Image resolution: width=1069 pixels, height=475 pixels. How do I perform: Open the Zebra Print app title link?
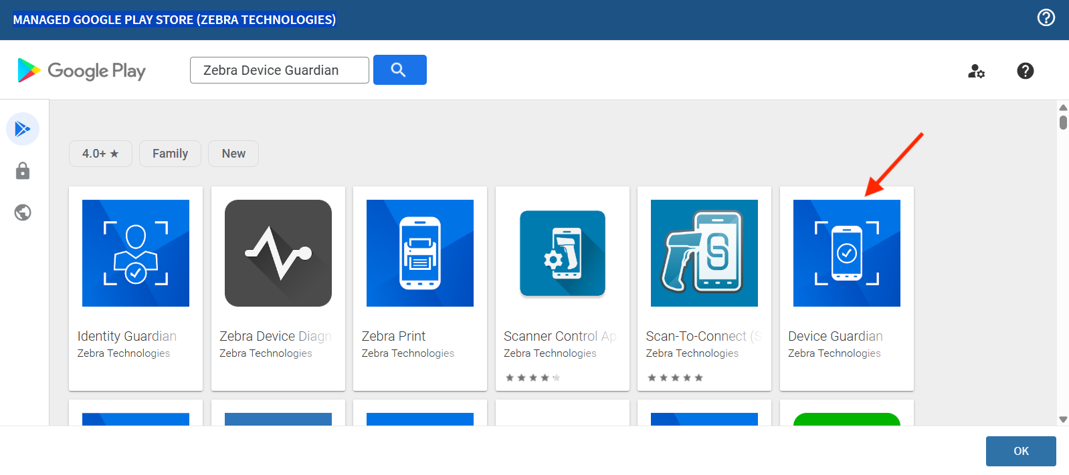[393, 336]
